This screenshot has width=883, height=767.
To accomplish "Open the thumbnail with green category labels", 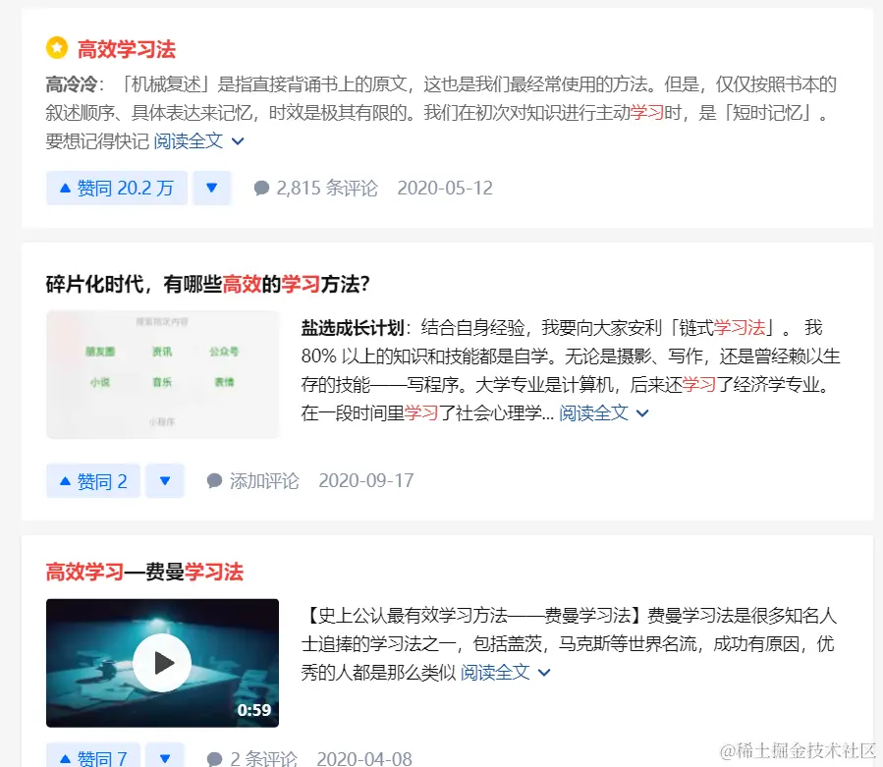I will tap(162, 374).
